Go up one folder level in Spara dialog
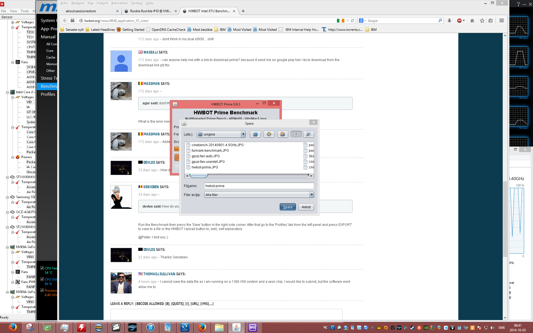Screen dimensions: 533x333 [255, 134]
